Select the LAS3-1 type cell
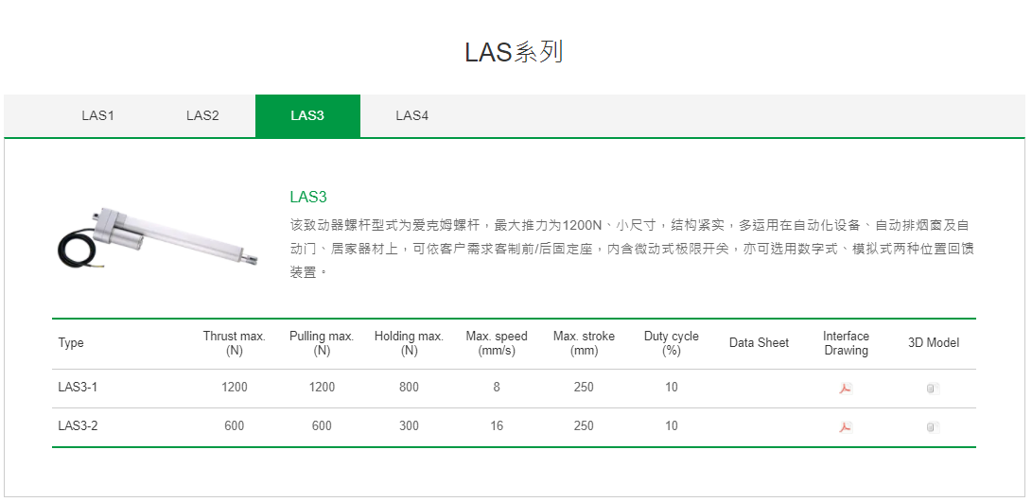Viewport: 1032px width, 502px height. pos(78,387)
